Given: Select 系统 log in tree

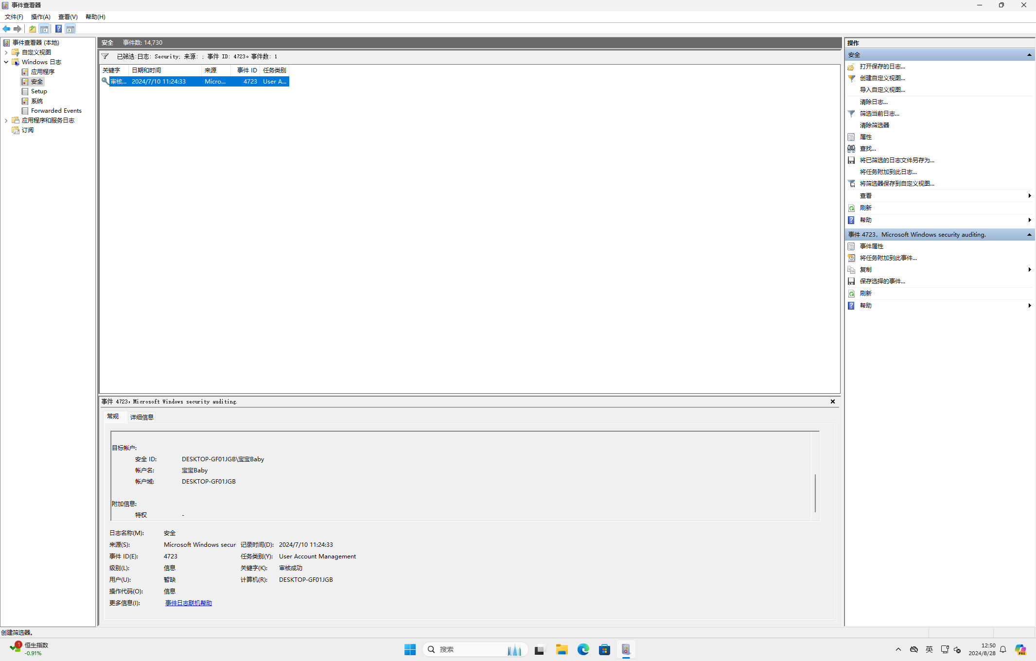Looking at the screenshot, I should 37,101.
